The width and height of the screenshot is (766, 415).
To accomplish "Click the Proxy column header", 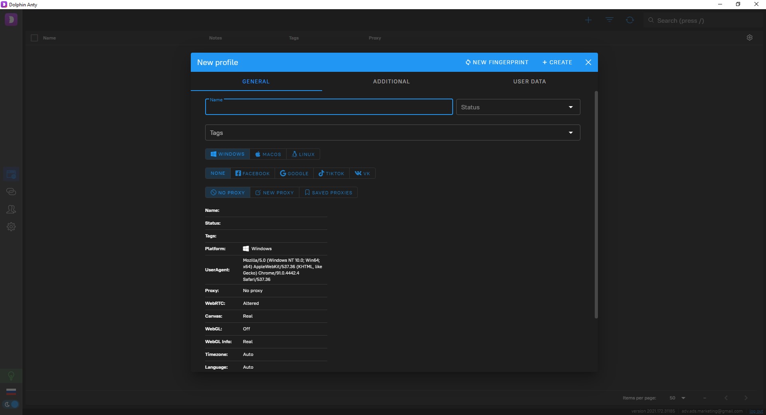I will coord(375,38).
